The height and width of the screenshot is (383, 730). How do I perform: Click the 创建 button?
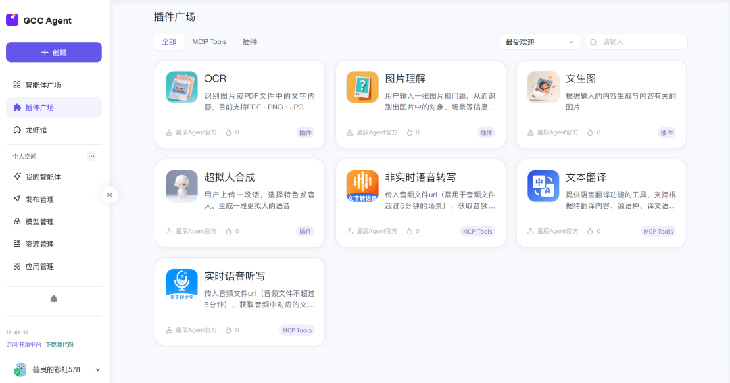[54, 52]
